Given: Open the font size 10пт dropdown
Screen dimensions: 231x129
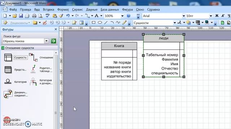Looking at the screenshot, I should (x=211, y=16).
